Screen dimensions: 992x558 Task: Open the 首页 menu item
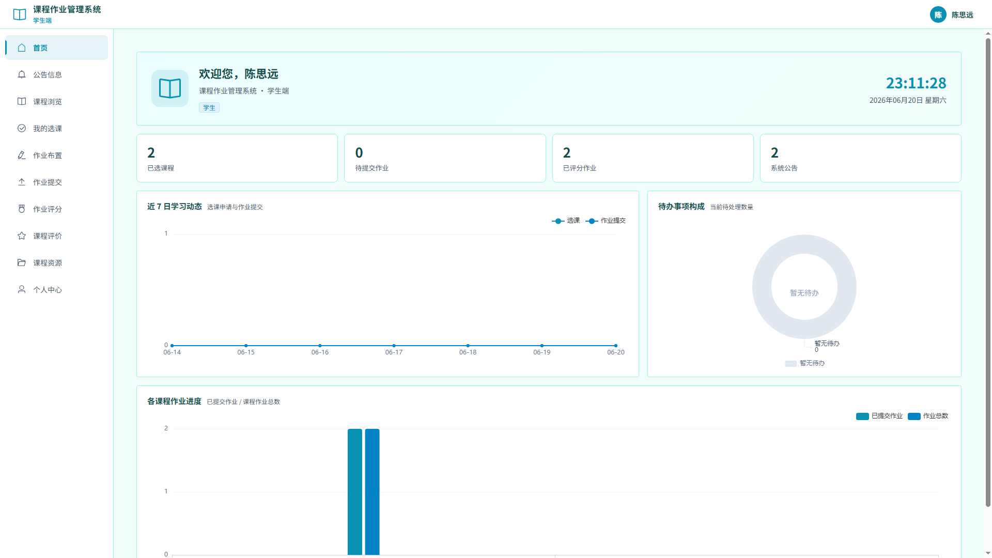click(56, 48)
